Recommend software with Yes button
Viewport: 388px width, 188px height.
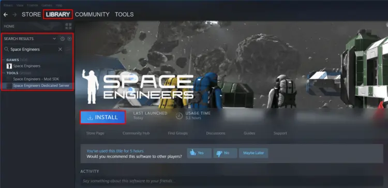pos(199,153)
